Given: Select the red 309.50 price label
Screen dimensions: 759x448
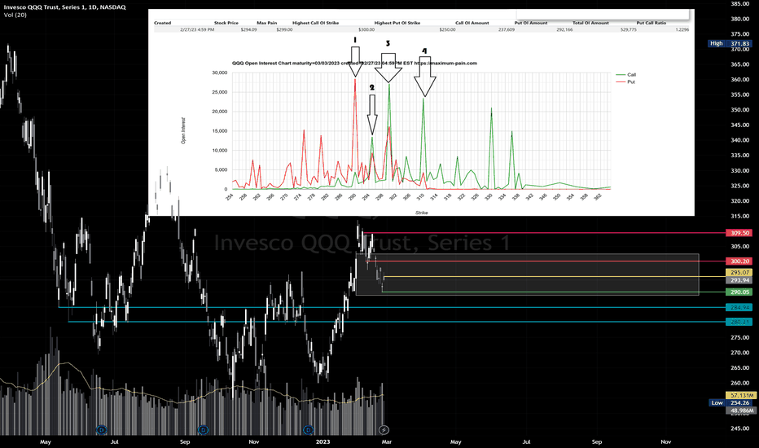Looking at the screenshot, I should (x=739, y=233).
